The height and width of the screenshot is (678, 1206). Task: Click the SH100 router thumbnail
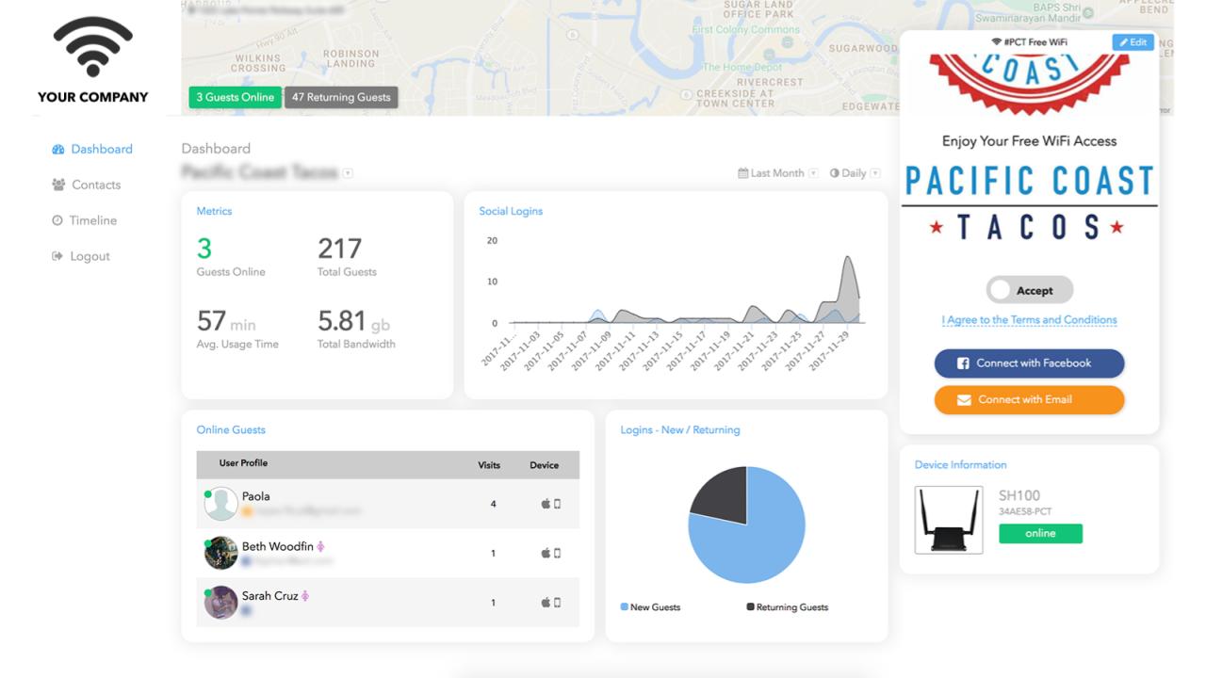(949, 519)
